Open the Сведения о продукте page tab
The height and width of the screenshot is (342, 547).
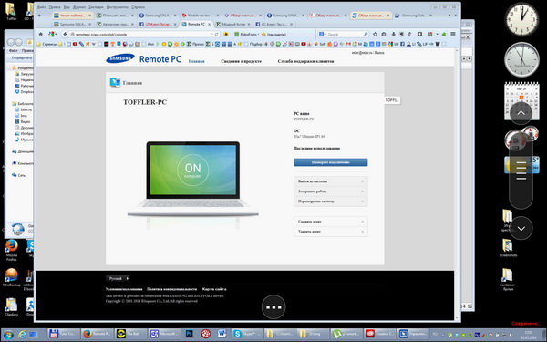(241, 61)
